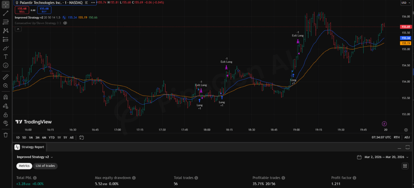Toggle ADJ adjusted data setting

407,137
